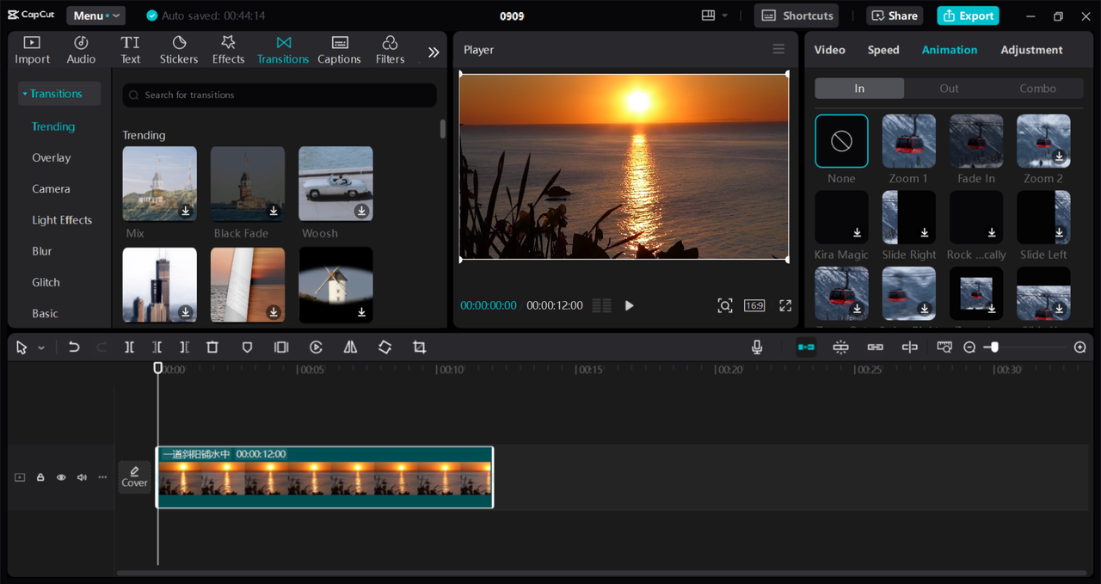This screenshot has height=584, width=1101.
Task: Zoom out the timeline
Action: coord(969,347)
